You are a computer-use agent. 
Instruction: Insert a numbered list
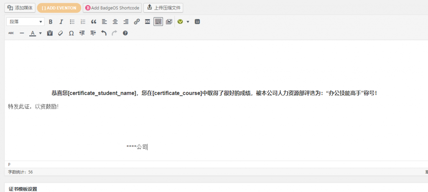pos(83,22)
